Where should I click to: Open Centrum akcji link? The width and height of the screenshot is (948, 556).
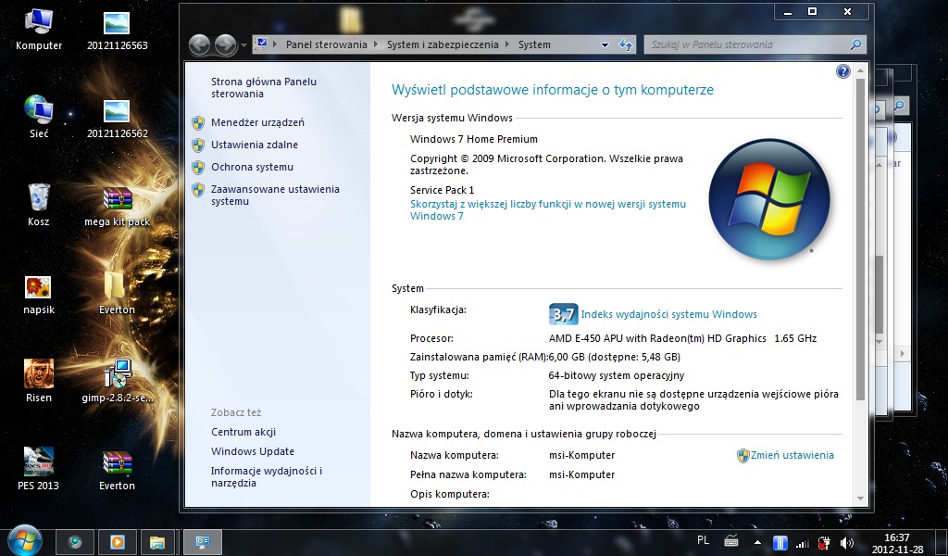(243, 432)
